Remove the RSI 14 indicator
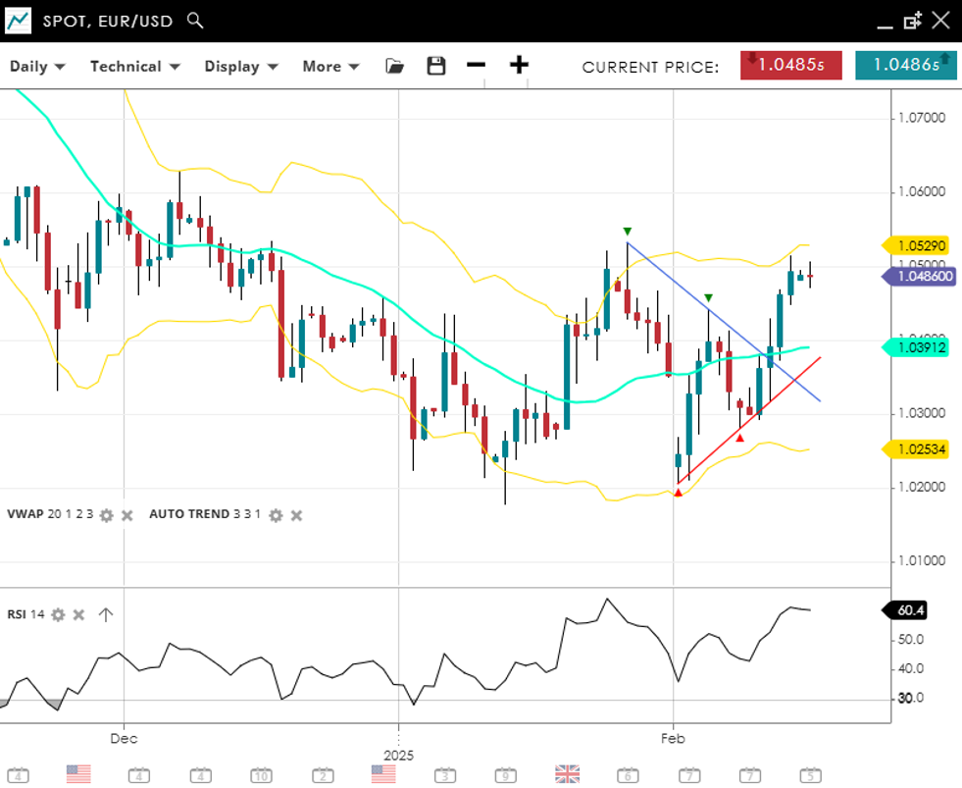This screenshot has height=788, width=962. click(79, 615)
